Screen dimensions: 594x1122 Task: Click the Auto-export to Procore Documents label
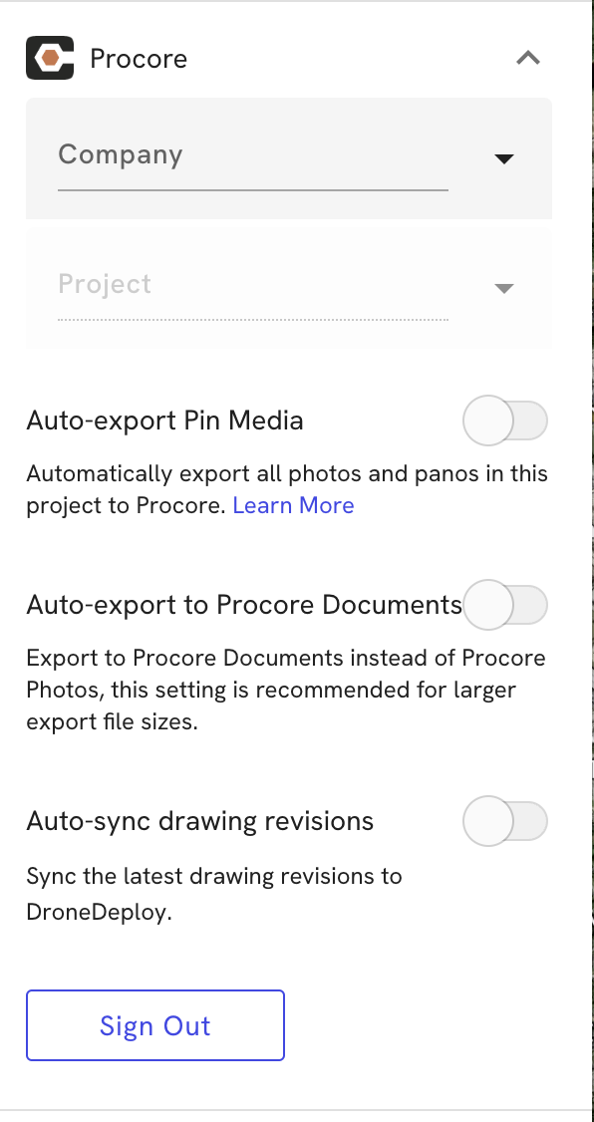click(x=245, y=605)
